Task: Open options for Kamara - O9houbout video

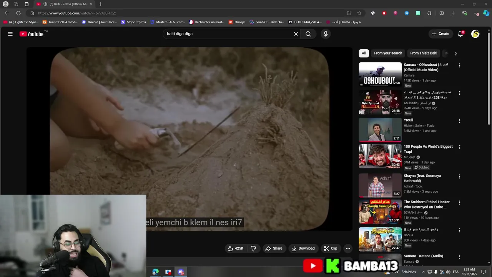Action: [x=459, y=65]
